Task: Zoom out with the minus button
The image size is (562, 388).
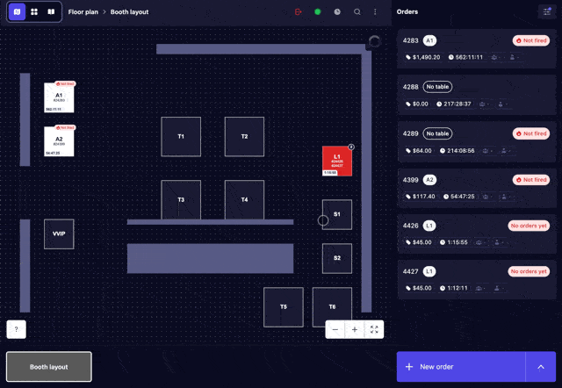Action: tap(335, 329)
